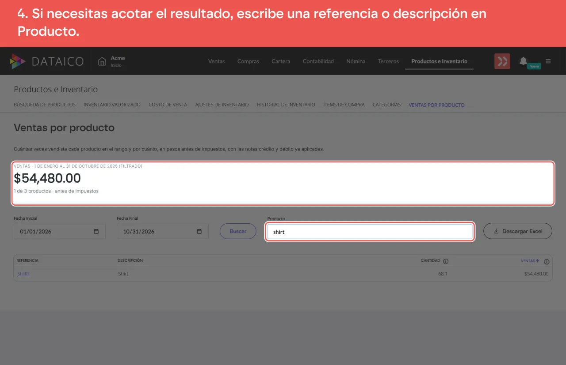Screen dimensions: 566x365
Task: Switch to Ajustes de Inventario tab
Action: click(222, 105)
